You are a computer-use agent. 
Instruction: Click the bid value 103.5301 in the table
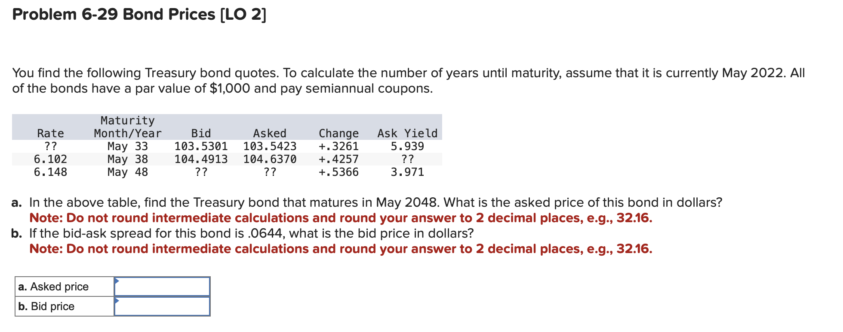(x=201, y=146)
